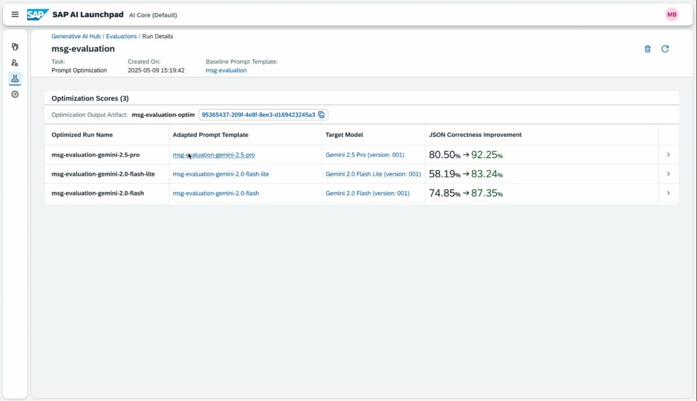Open the MB user avatar menu
The image size is (697, 401).
(672, 14)
